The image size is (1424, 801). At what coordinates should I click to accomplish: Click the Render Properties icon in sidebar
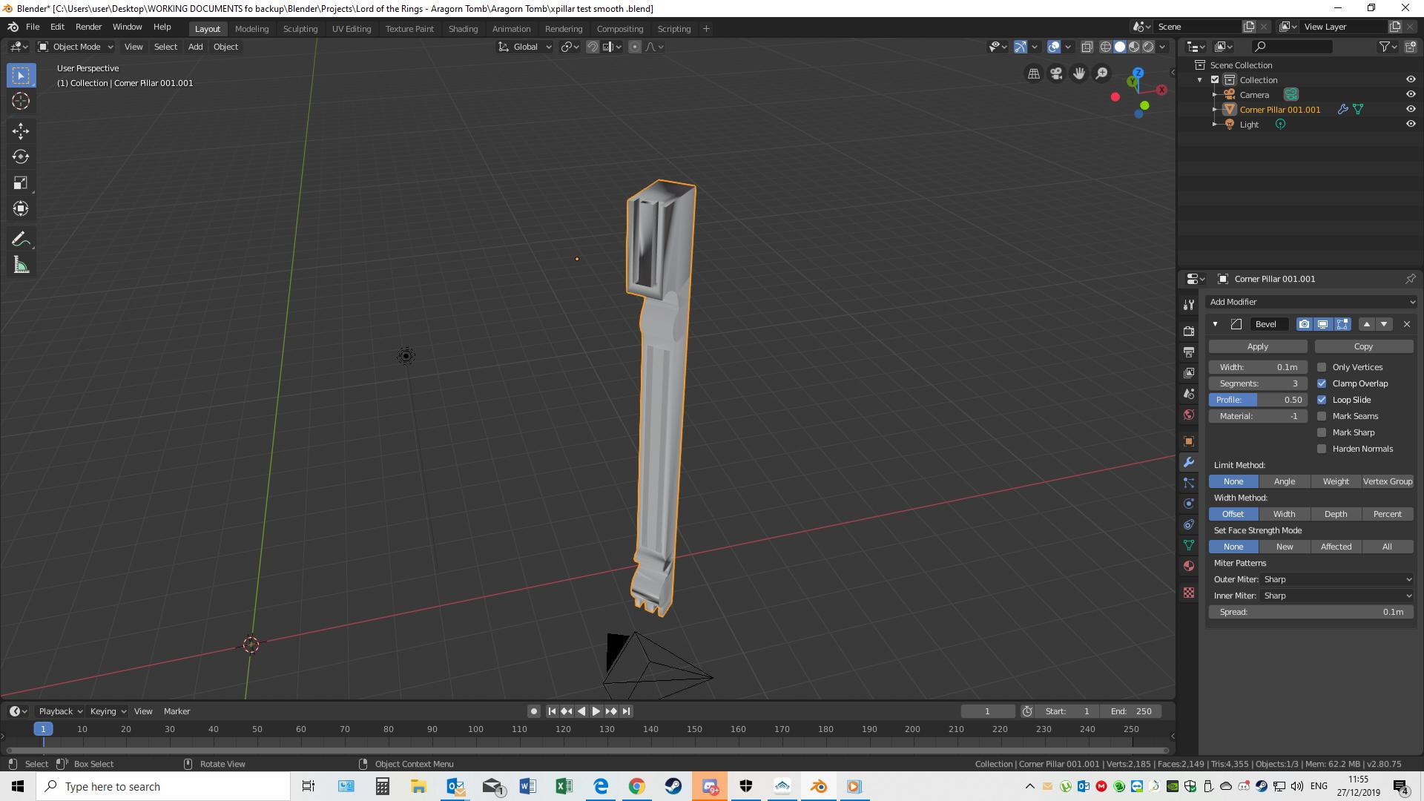1190,329
